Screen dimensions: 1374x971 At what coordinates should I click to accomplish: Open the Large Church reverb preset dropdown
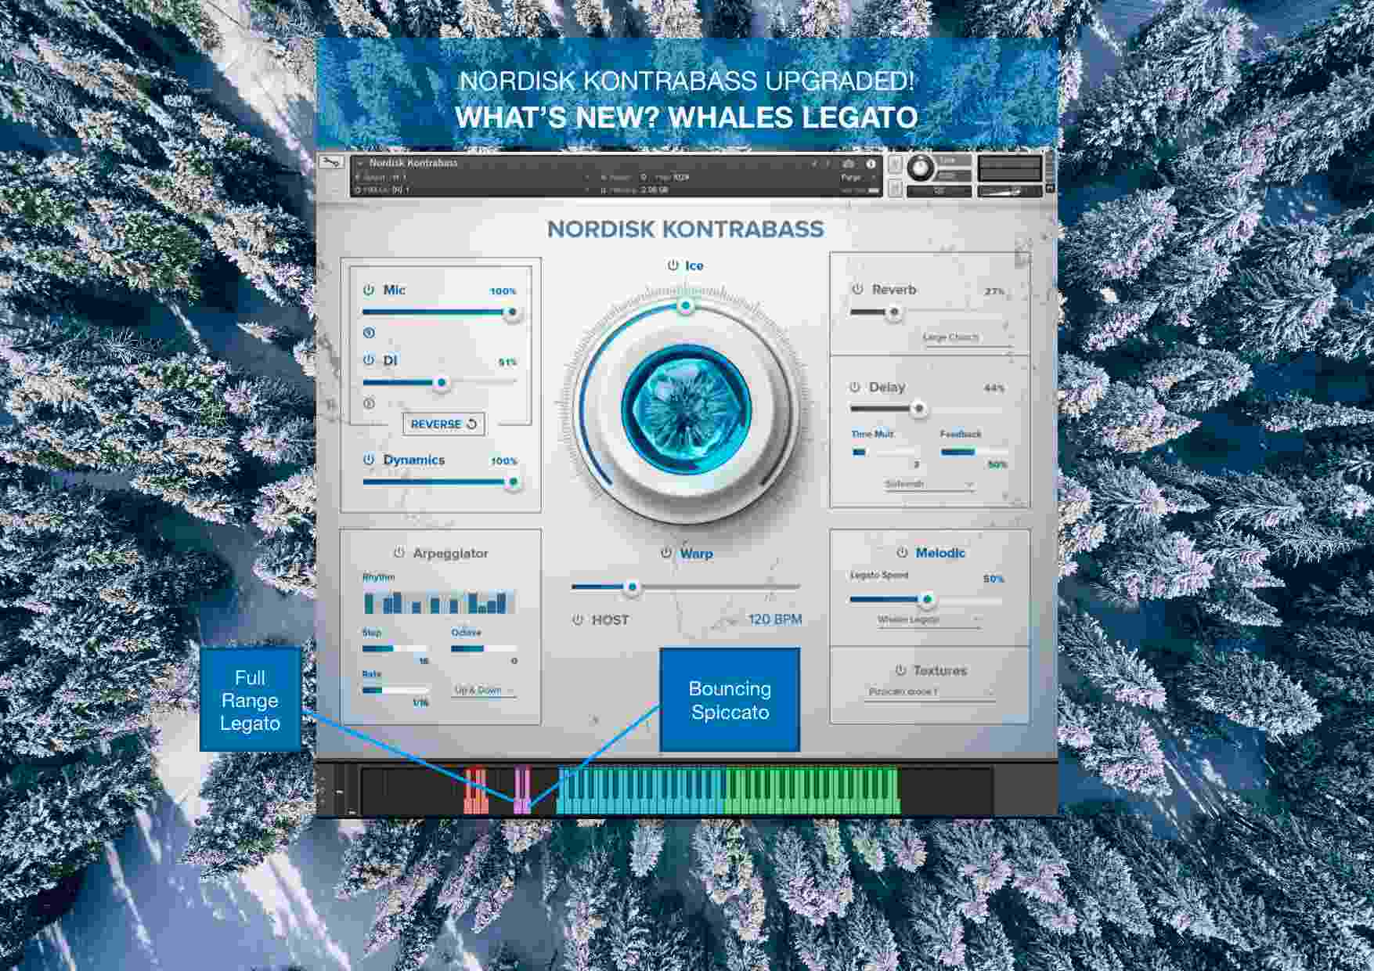coord(951,337)
